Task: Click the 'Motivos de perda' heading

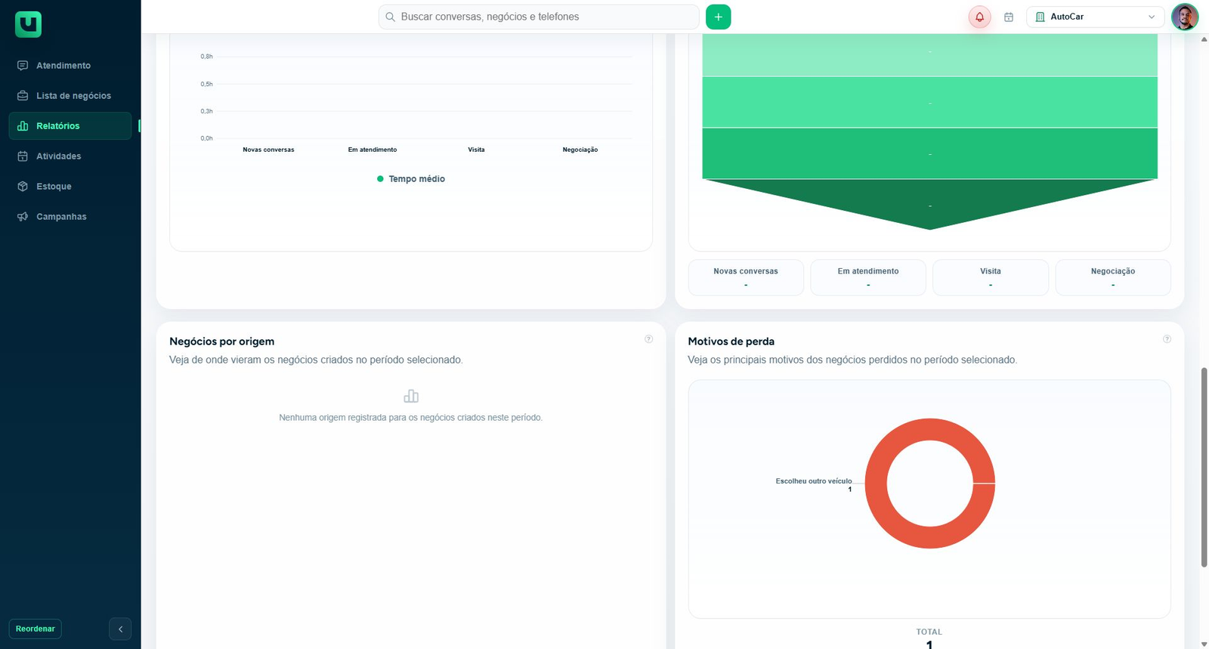Action: pyautogui.click(x=731, y=341)
